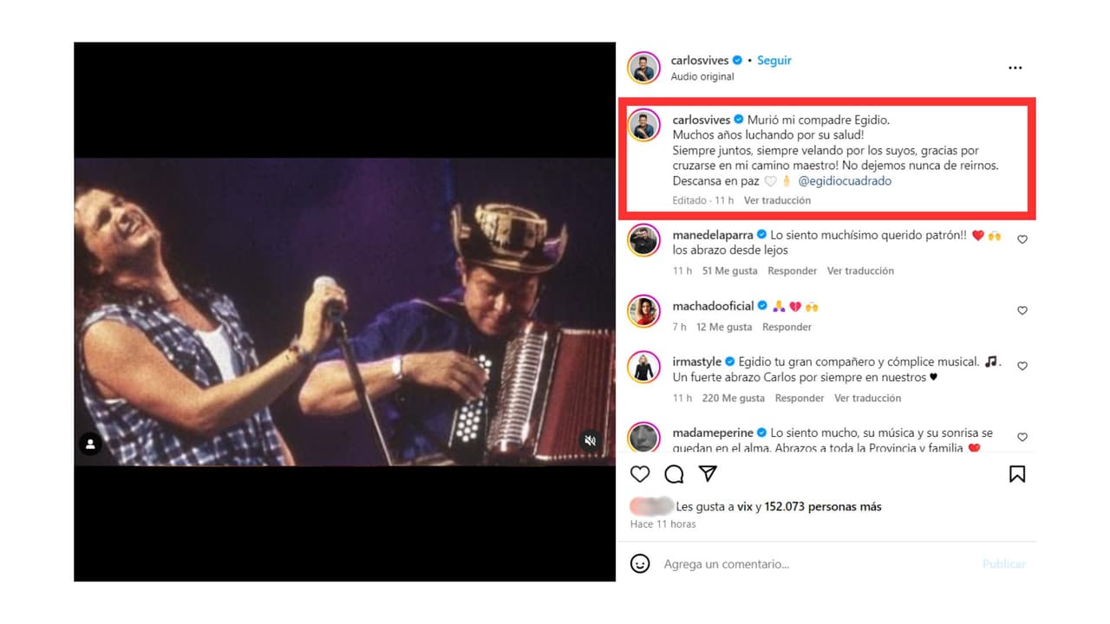Open the emoji picker in the comment box
The image size is (1110, 624).
point(639,563)
